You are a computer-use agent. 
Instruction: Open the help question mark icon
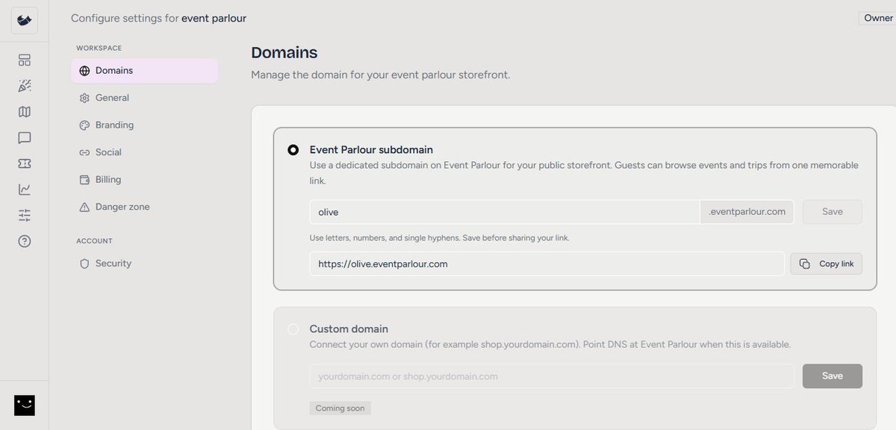click(x=25, y=241)
